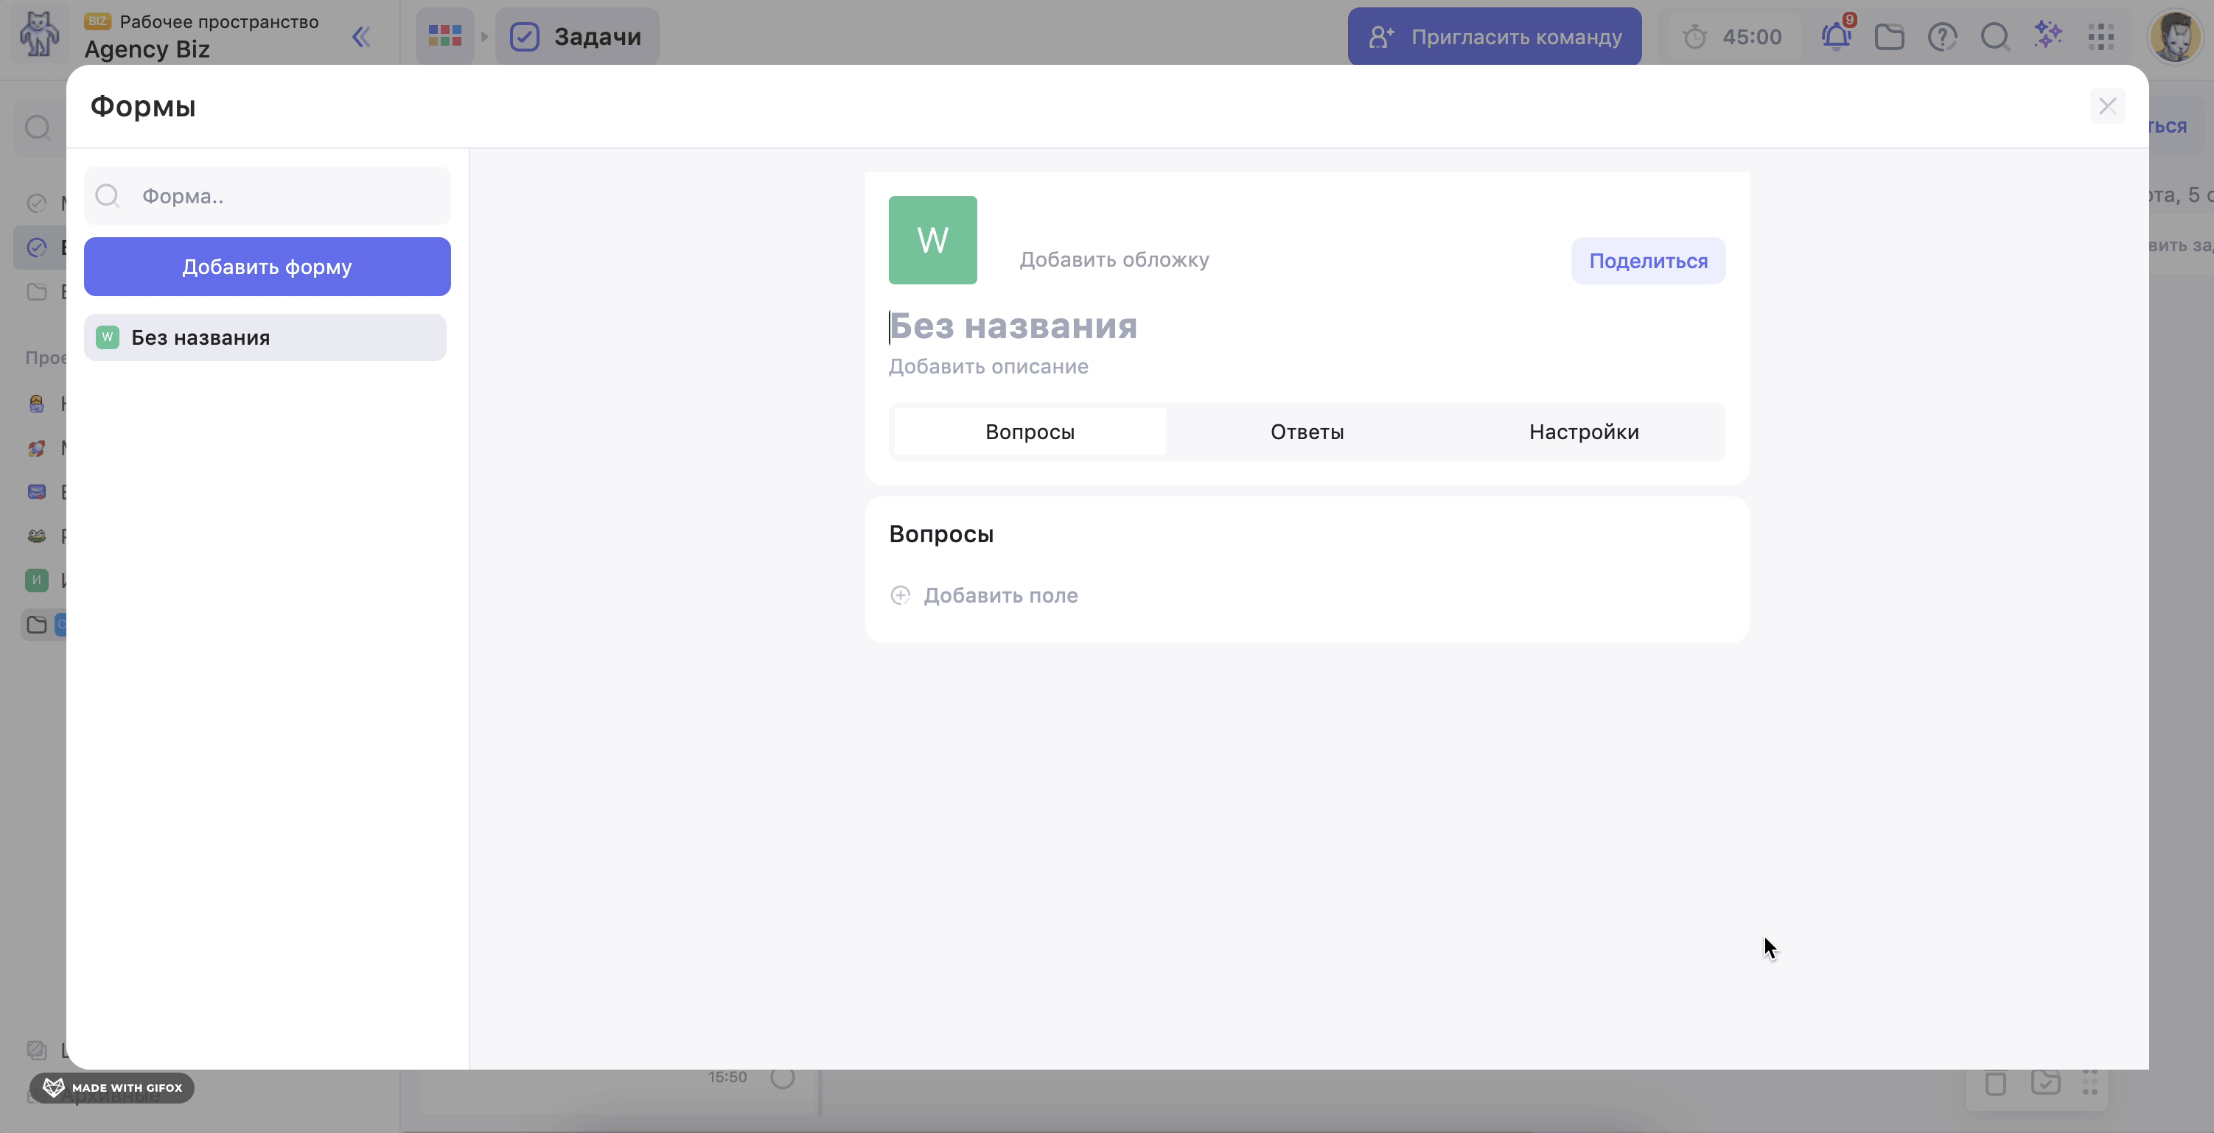This screenshot has height=1133, width=2214.
Task: Select the Вопросы tab
Action: (x=1030, y=432)
